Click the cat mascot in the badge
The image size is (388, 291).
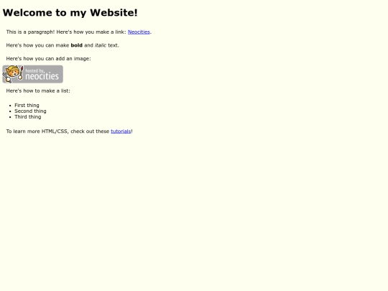pos(12,74)
